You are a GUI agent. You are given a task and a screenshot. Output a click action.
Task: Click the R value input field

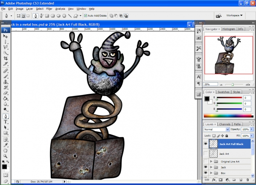tap(247, 98)
